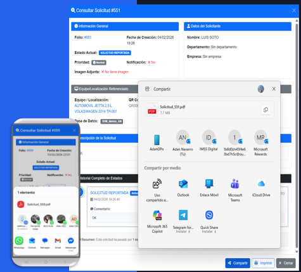Viewport: 301px width, 272px height.
Task: Send via Microsoft Teams
Action: pos(235,190)
